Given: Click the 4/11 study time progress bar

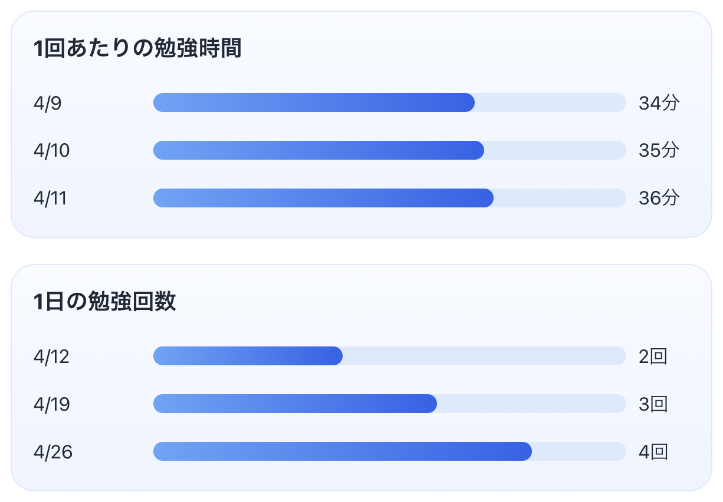Looking at the screenshot, I should [389, 198].
